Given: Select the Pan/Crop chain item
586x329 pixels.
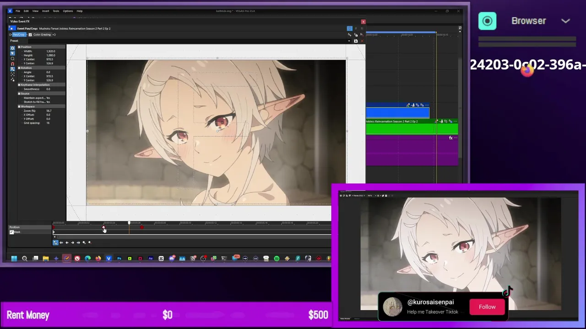Looking at the screenshot, I should coord(19,35).
